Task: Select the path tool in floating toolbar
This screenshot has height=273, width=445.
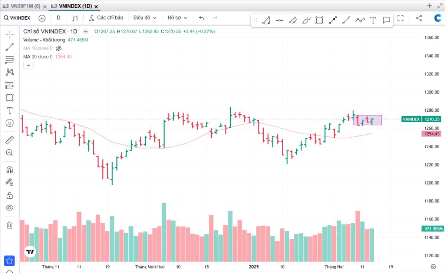Action: click(x=266, y=20)
